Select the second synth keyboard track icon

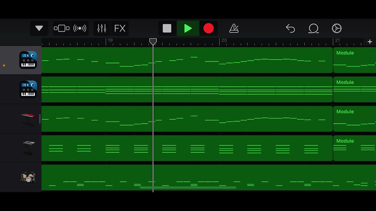click(28, 89)
